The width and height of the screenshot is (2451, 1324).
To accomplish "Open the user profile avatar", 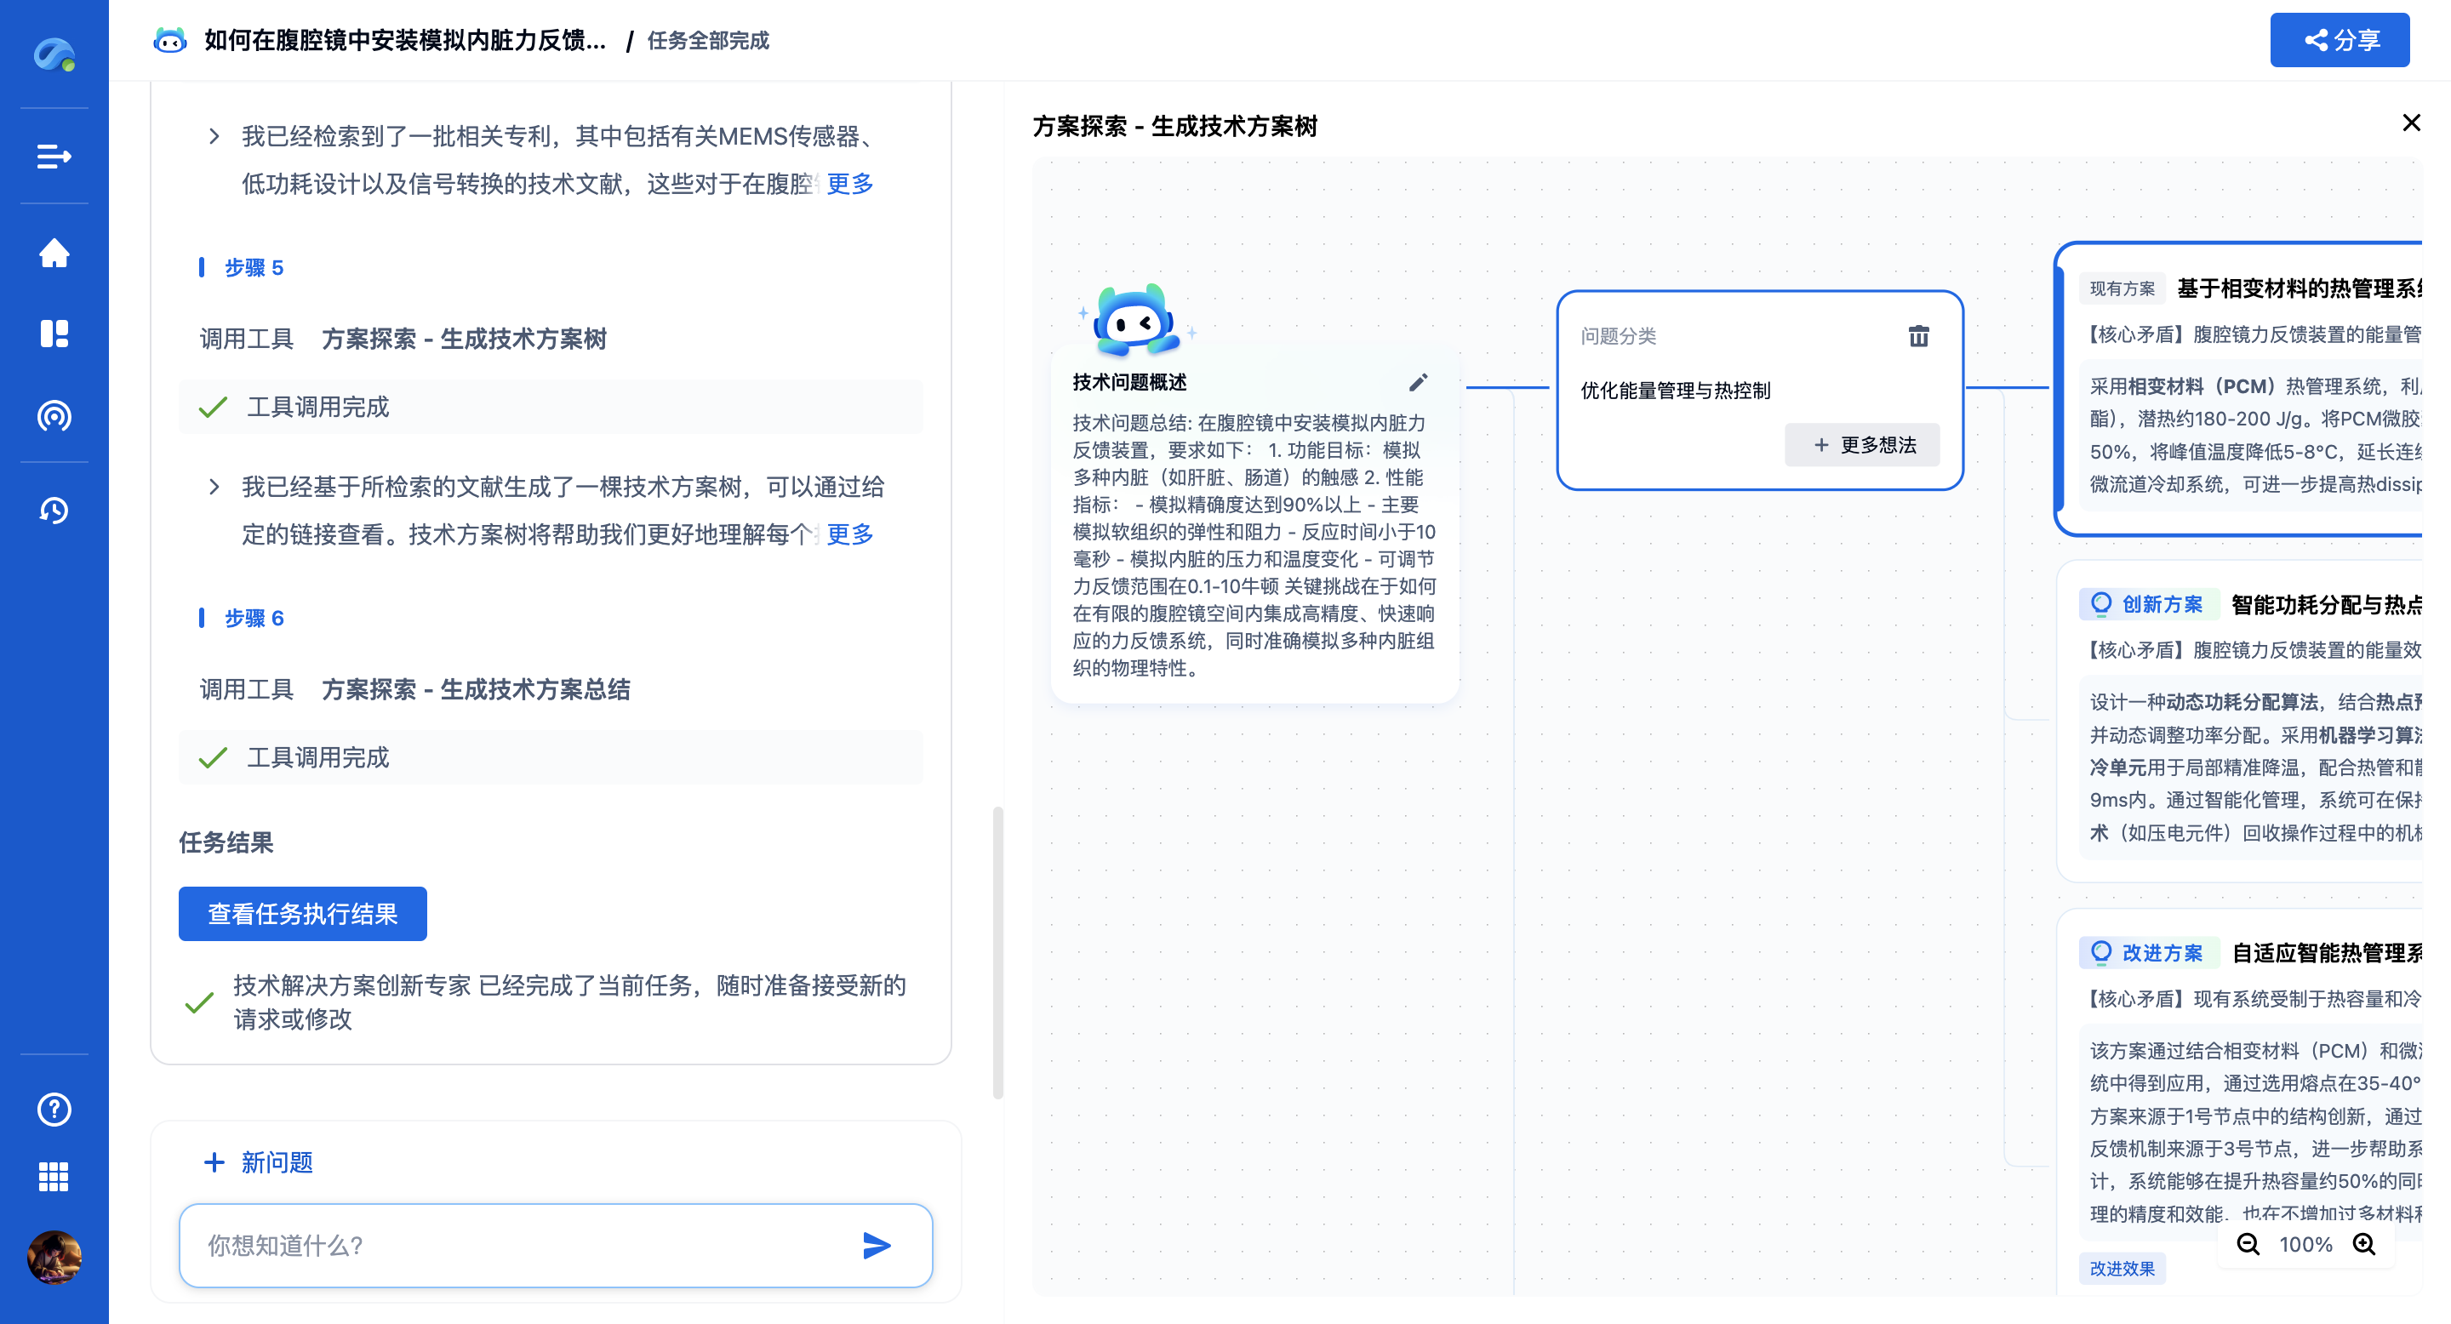I will [x=54, y=1258].
